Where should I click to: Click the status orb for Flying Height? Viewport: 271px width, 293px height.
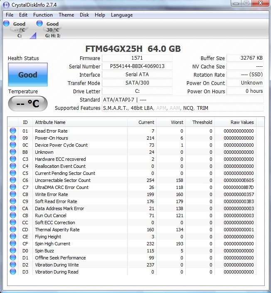[x=13, y=236]
